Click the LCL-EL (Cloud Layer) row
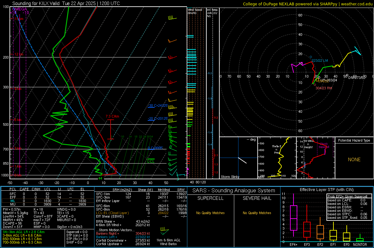374x248 pixels. [141, 213]
